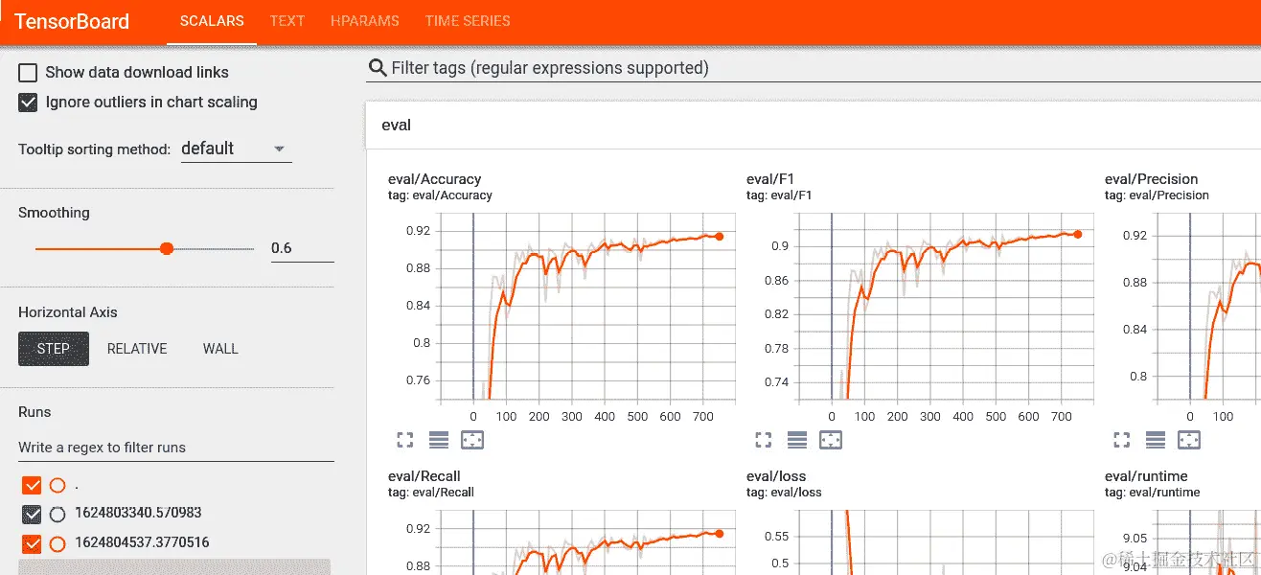The width and height of the screenshot is (1261, 575).
Task: Expand the eval/Precision chart to fullscreen
Action: pyautogui.click(x=1121, y=440)
